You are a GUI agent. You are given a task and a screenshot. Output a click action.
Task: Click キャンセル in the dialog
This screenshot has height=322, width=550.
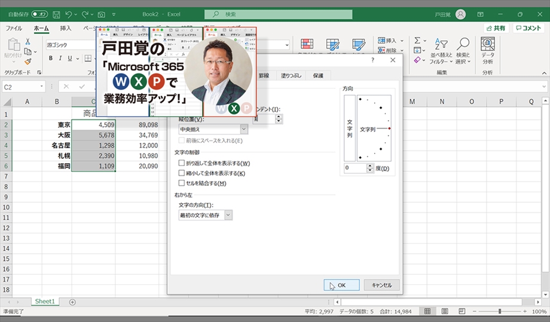pos(381,285)
